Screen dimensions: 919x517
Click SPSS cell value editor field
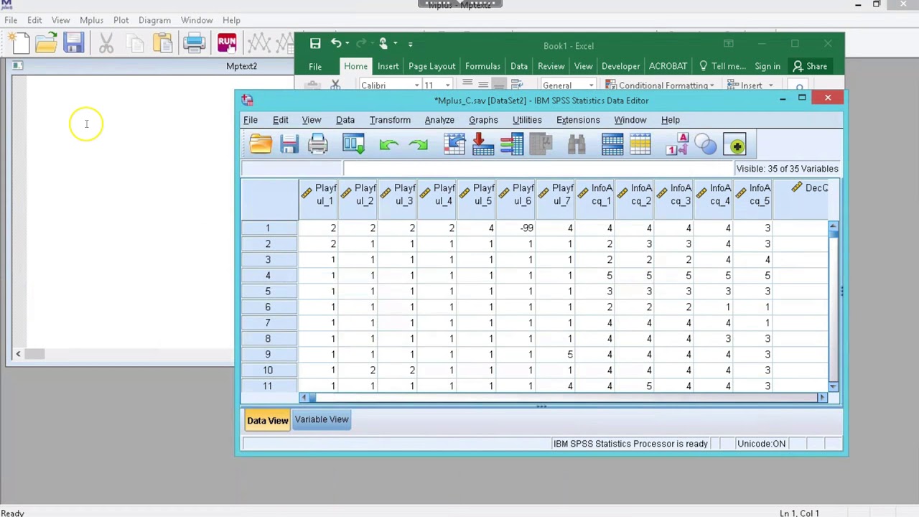tap(537, 169)
